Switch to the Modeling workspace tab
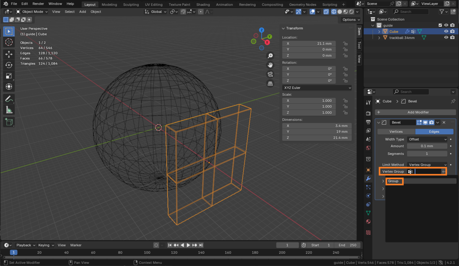459x266 pixels. coord(109,5)
